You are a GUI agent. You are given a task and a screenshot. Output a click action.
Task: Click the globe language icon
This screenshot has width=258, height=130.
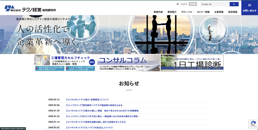coord(178,4)
